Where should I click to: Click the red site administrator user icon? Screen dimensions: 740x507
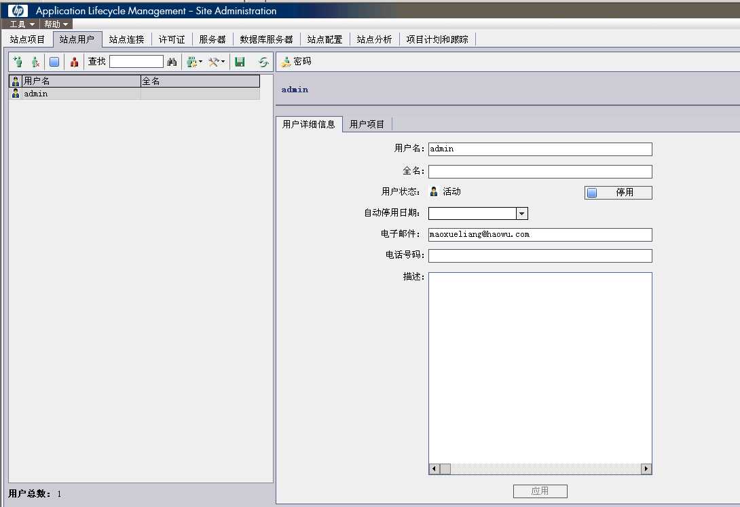(74, 62)
